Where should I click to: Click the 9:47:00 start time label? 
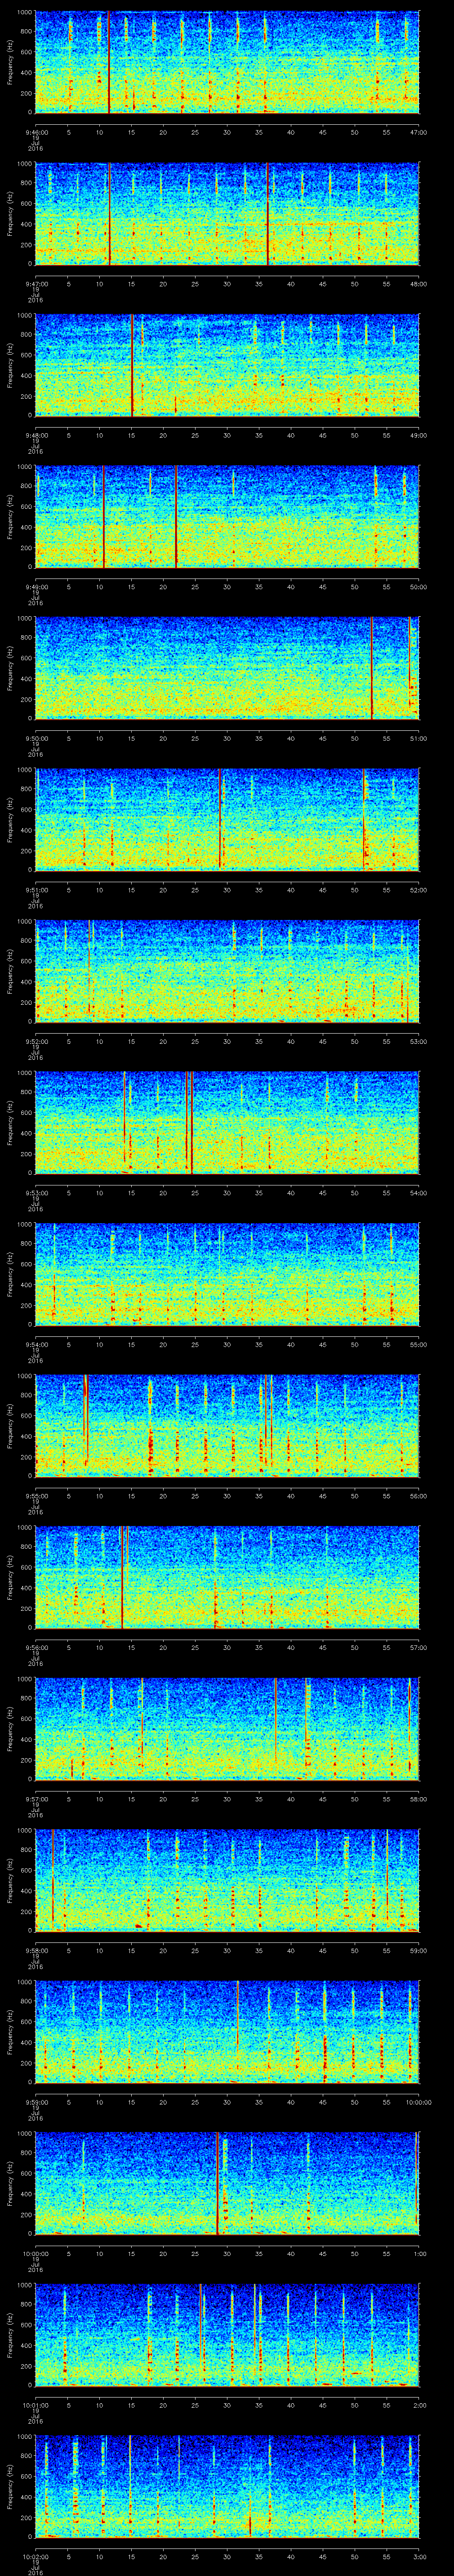point(36,284)
